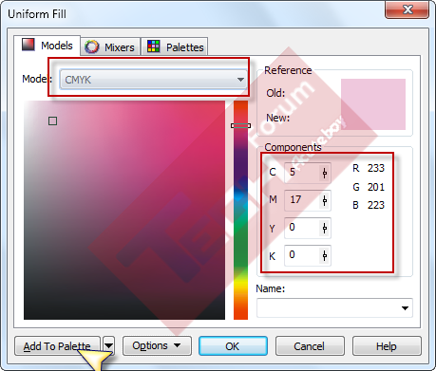This screenshot has width=436, height=371.
Task: Click the M value slider icon
Action: point(325,200)
